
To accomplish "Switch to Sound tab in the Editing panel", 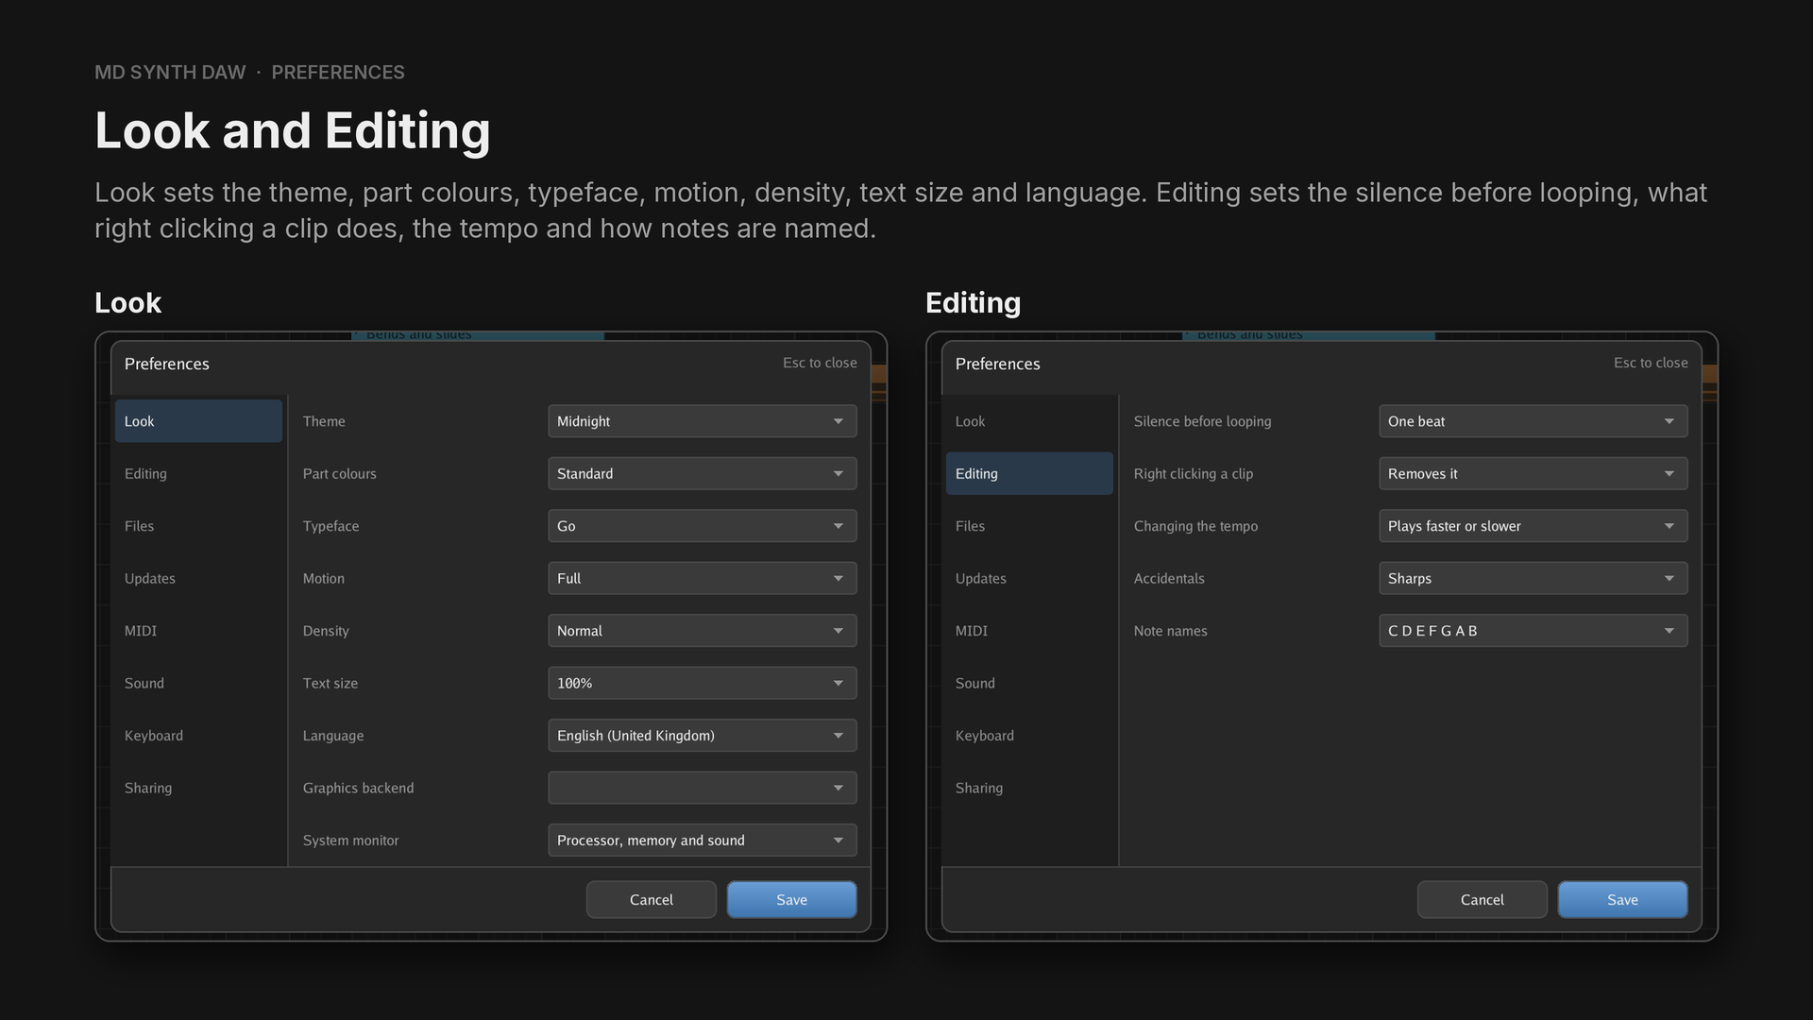I will point(1029,683).
